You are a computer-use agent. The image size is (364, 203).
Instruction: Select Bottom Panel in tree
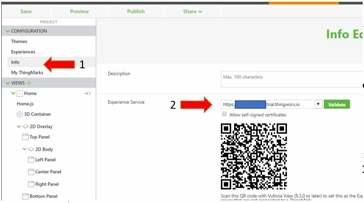(x=43, y=196)
